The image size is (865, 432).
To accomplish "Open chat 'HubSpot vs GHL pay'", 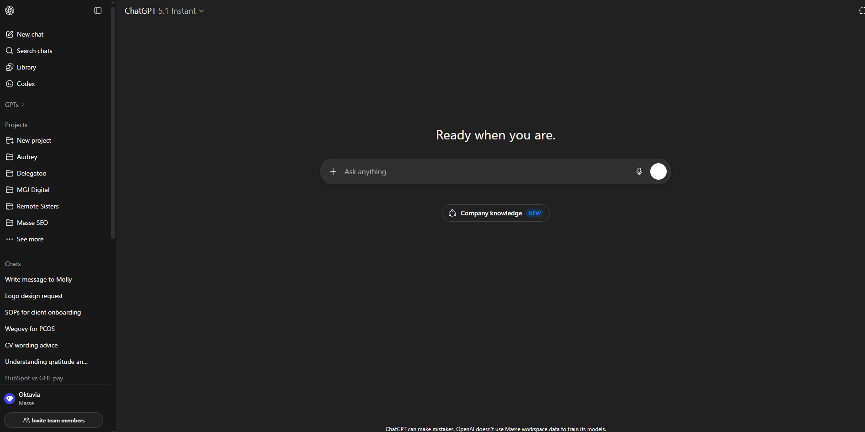I will coord(55,378).
